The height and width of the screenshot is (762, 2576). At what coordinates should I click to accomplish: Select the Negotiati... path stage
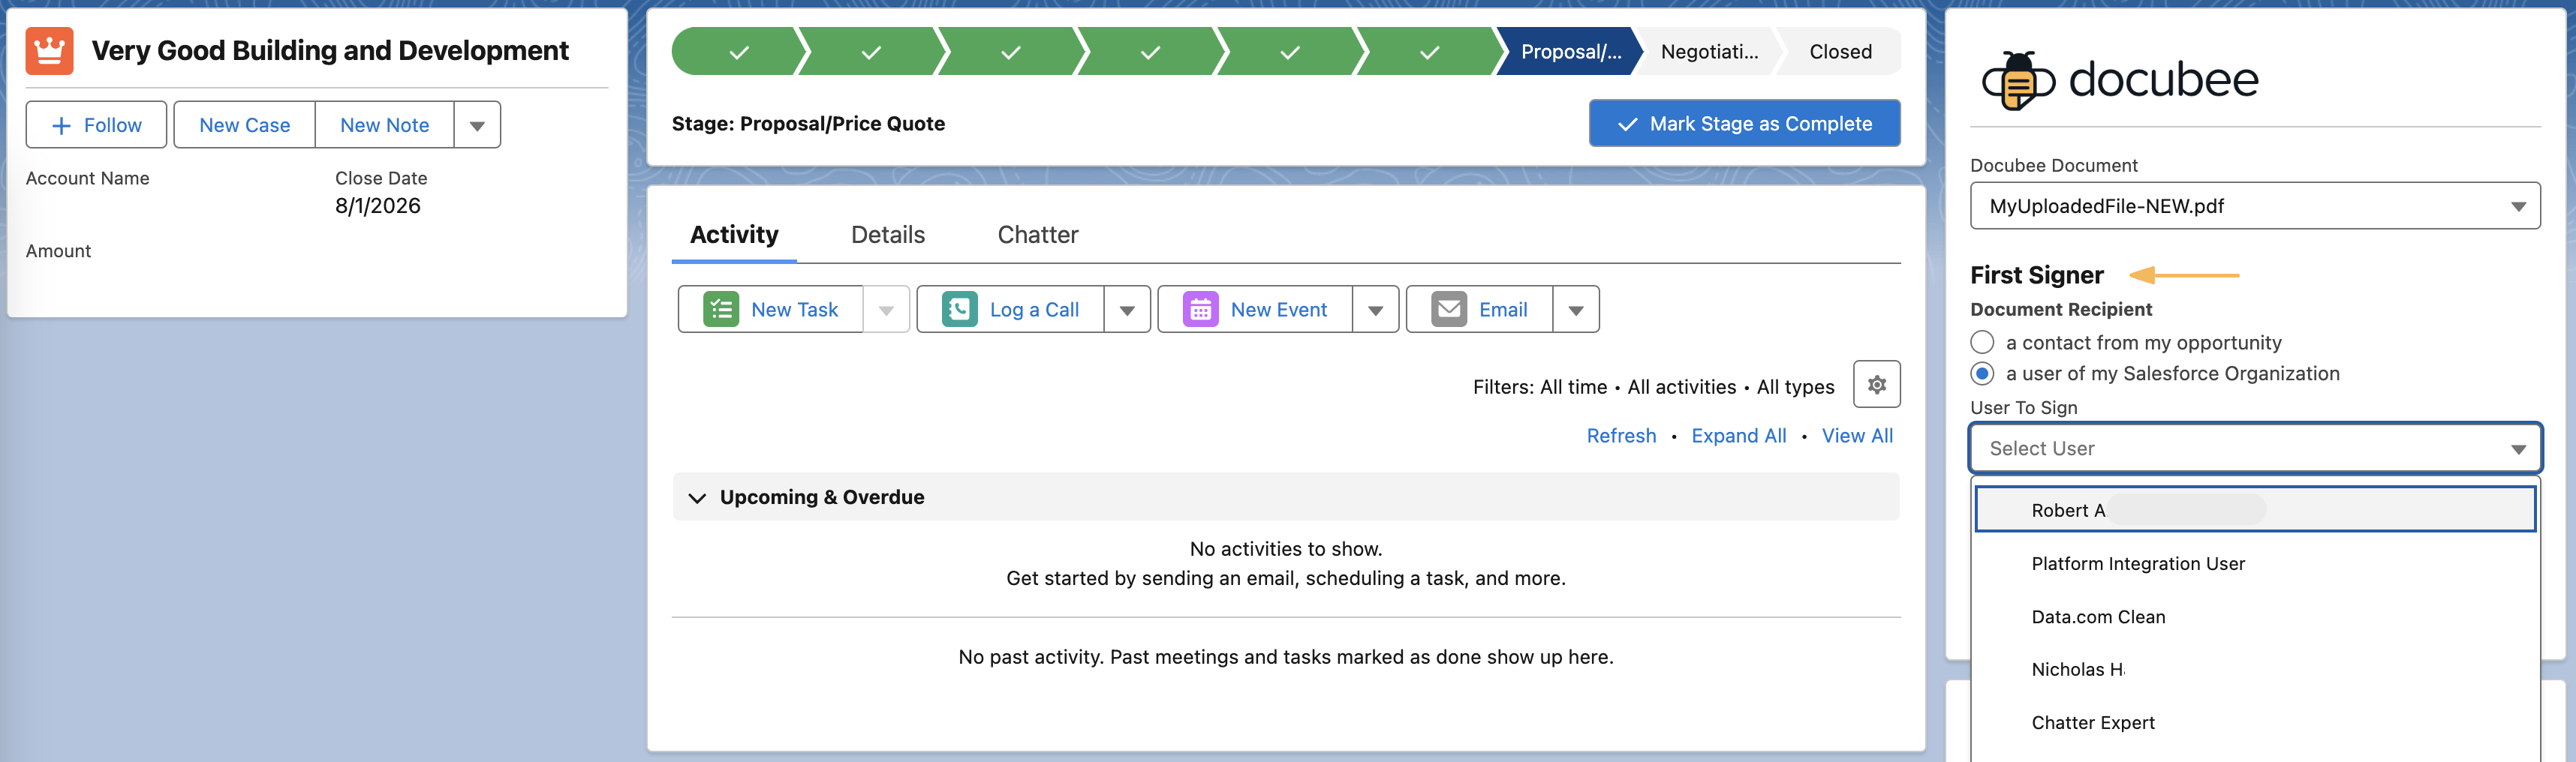tap(1709, 52)
